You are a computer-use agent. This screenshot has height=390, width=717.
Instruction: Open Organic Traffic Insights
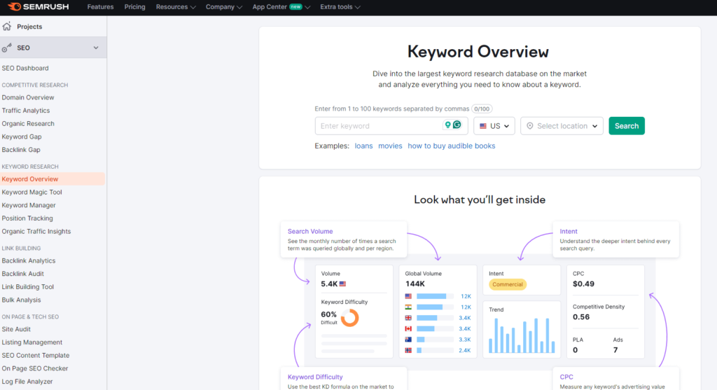36,231
